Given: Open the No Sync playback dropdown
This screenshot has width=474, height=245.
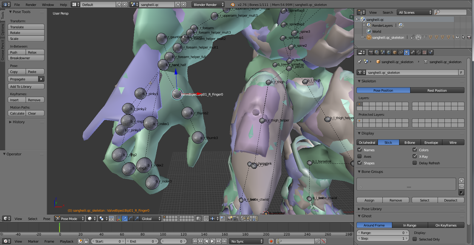Looking at the screenshot, I should pyautogui.click(x=247, y=241).
